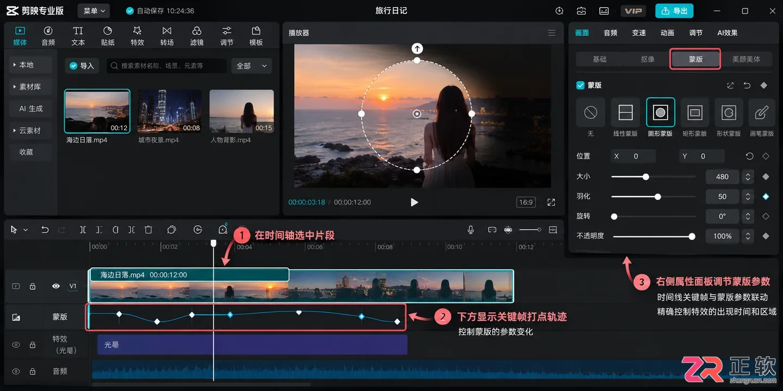Toggle the 羽化 keyframe diamond
The width and height of the screenshot is (783, 391).
tap(766, 197)
